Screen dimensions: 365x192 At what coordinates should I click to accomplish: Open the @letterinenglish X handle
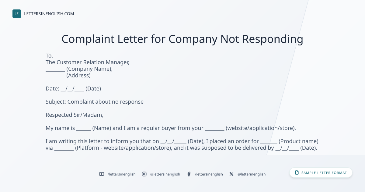(252, 174)
